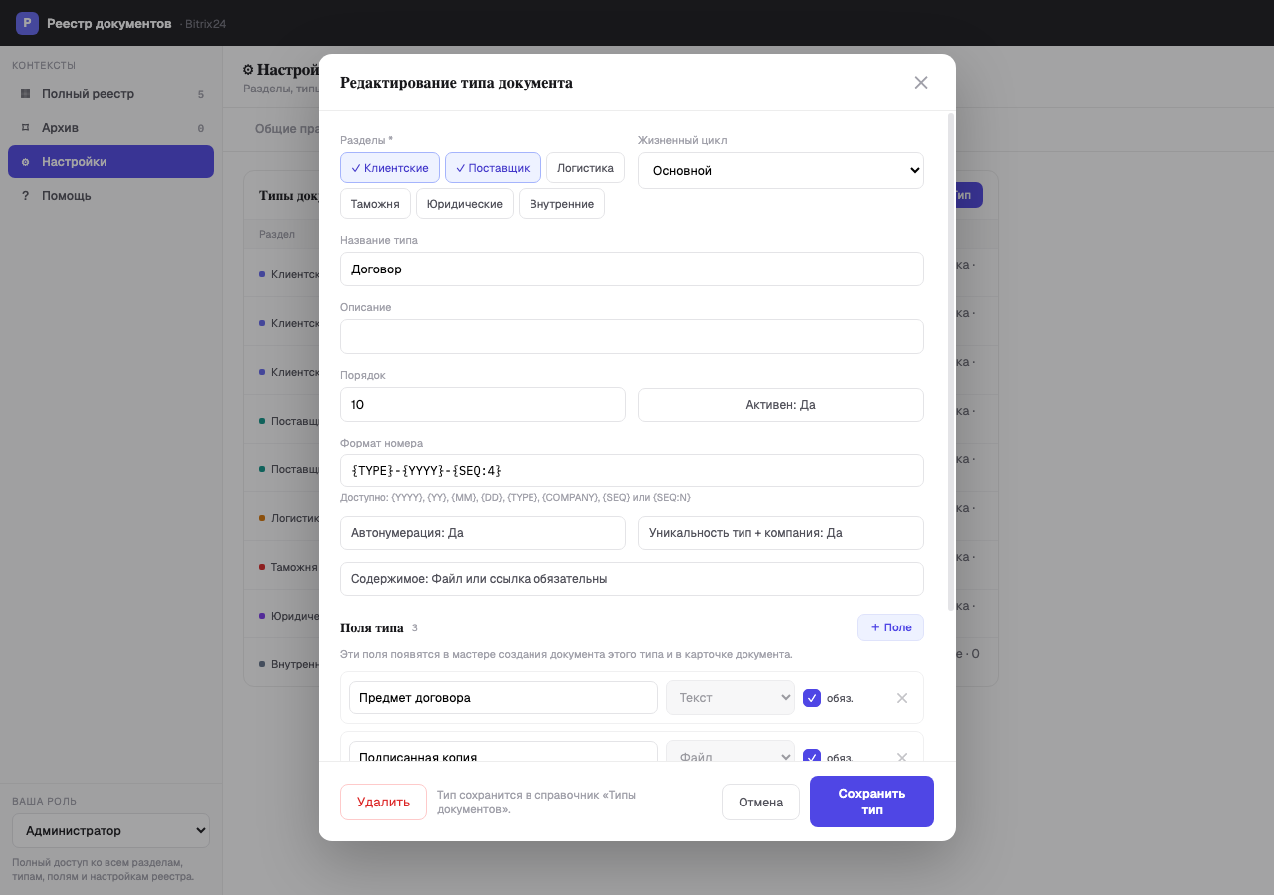
Task: Select Настройки in sidebar
Action: pos(110,162)
